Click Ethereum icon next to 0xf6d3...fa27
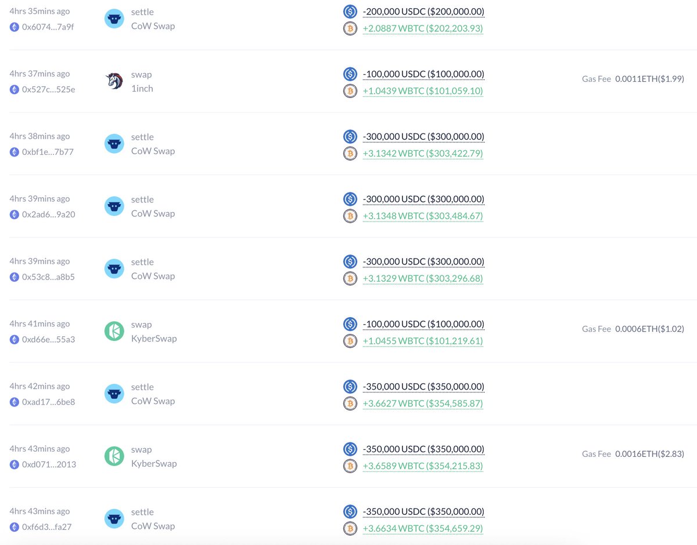The width and height of the screenshot is (697, 545). tap(15, 528)
